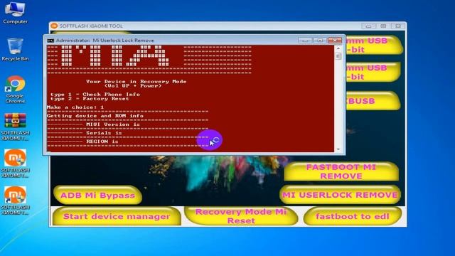The image size is (455, 256).
Task: Click the console scrollbar thumb
Action: pos(338,56)
